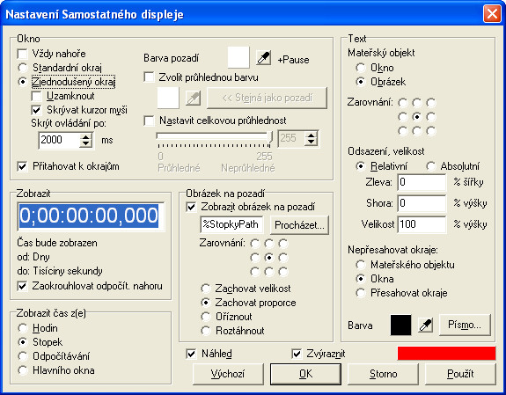The image size is (506, 395).
Task: Select bottom-right text Zarovnání radio button
Action: point(431,131)
